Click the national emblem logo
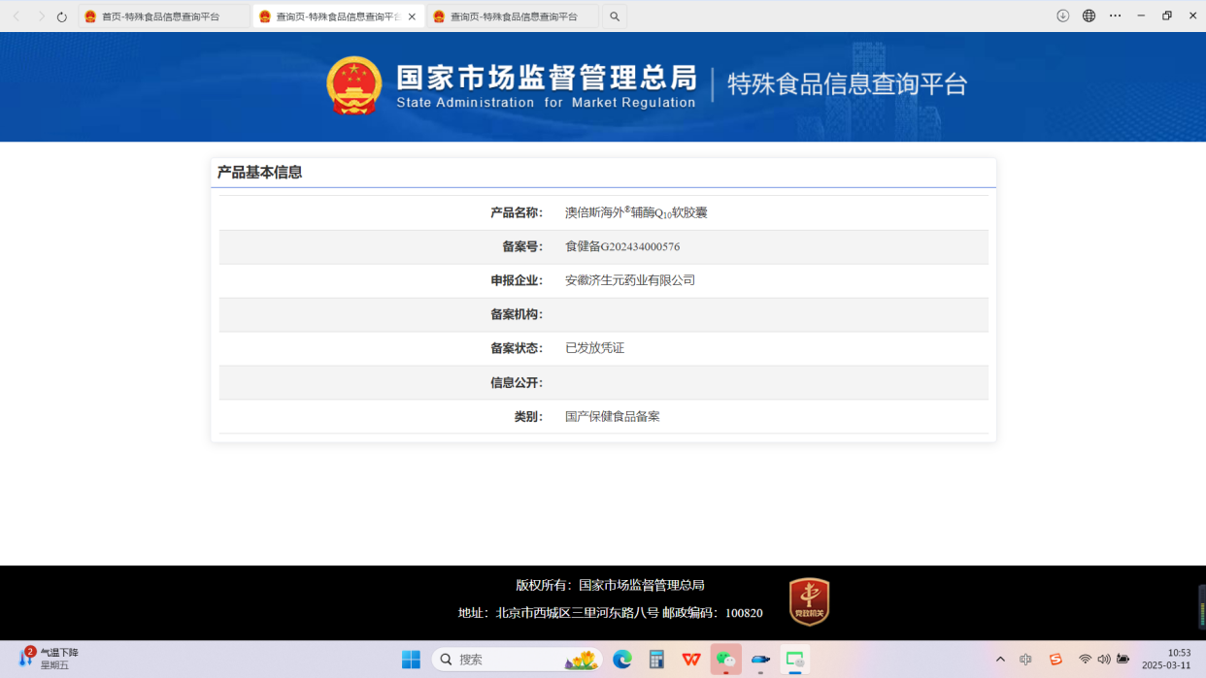The height and width of the screenshot is (678, 1206). (354, 85)
